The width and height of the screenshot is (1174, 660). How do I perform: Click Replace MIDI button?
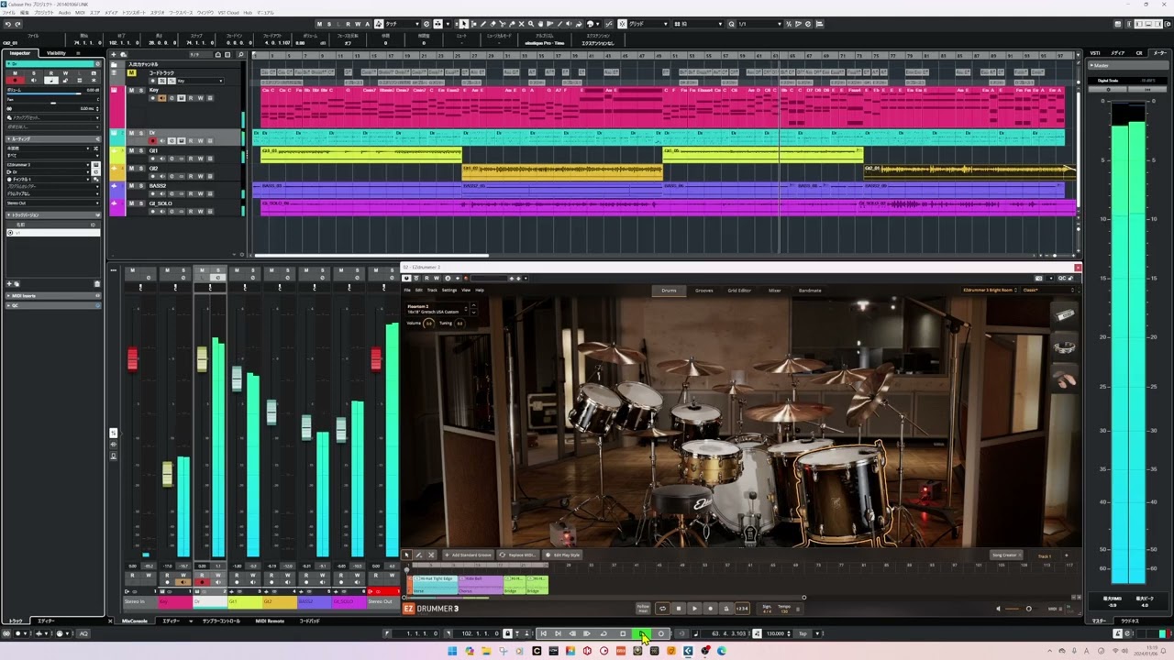[x=519, y=555]
